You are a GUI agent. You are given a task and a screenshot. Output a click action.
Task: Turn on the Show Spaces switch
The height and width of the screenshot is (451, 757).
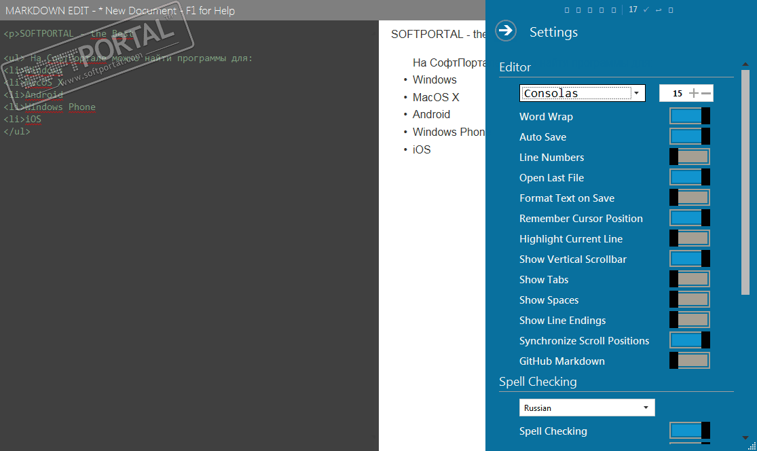click(x=689, y=300)
